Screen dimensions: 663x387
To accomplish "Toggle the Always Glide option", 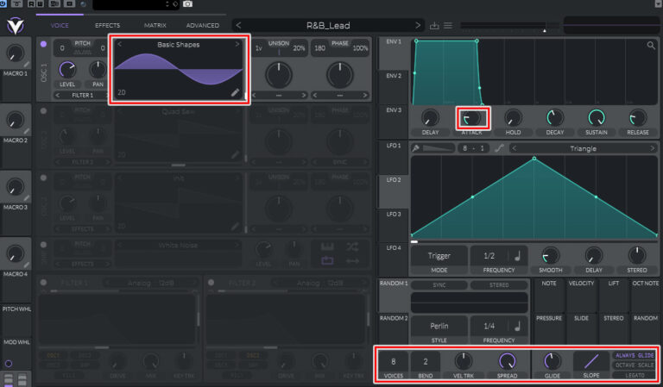I will pos(634,355).
